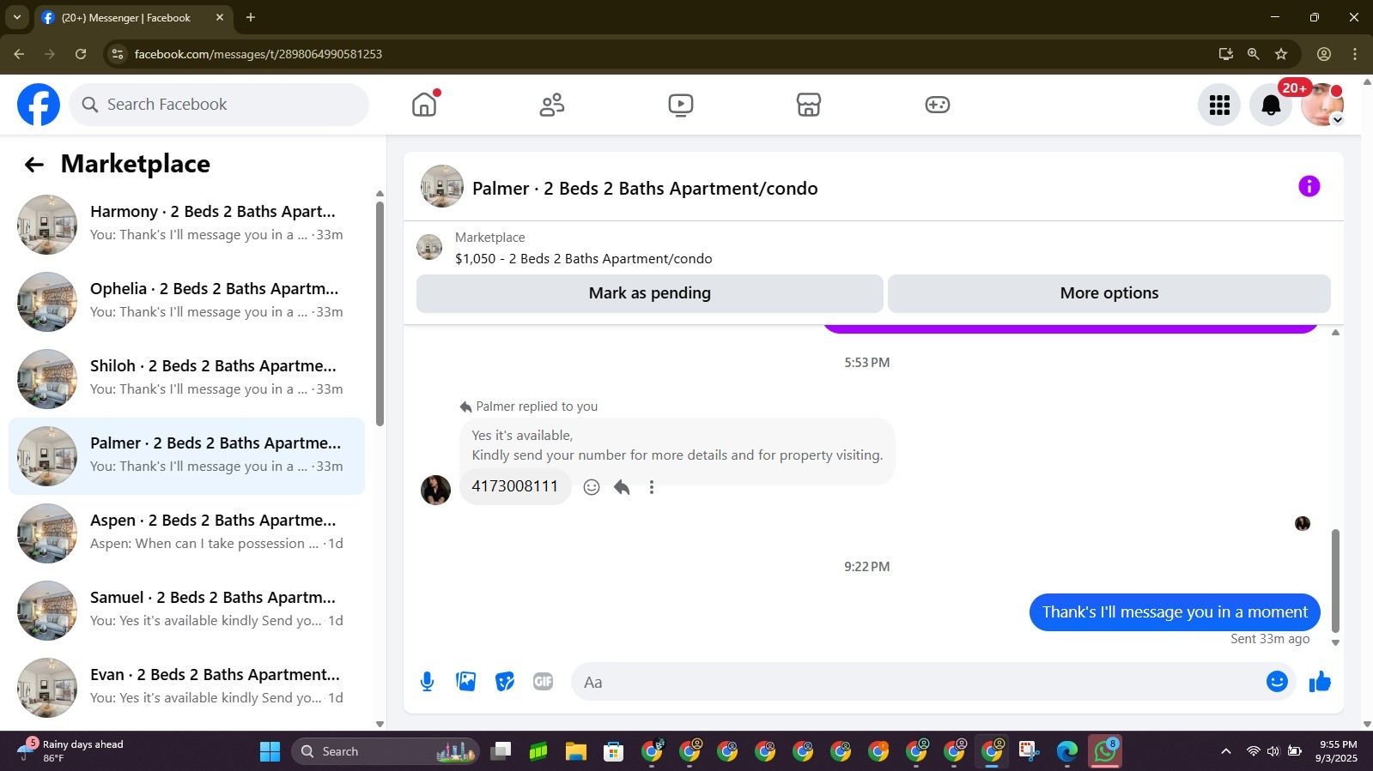View site information icon in address bar
Screen dimensions: 1373x771
118,54
